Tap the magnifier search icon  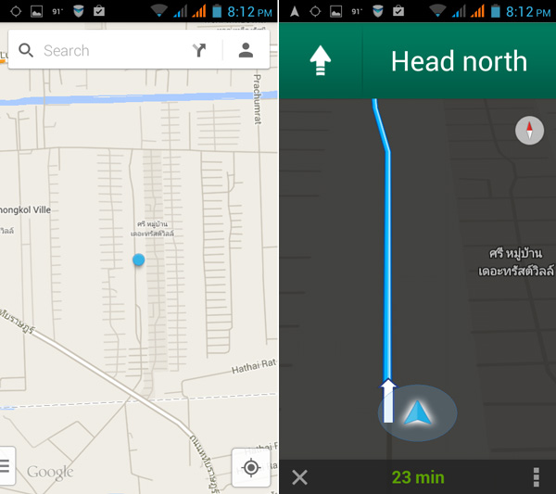point(26,50)
